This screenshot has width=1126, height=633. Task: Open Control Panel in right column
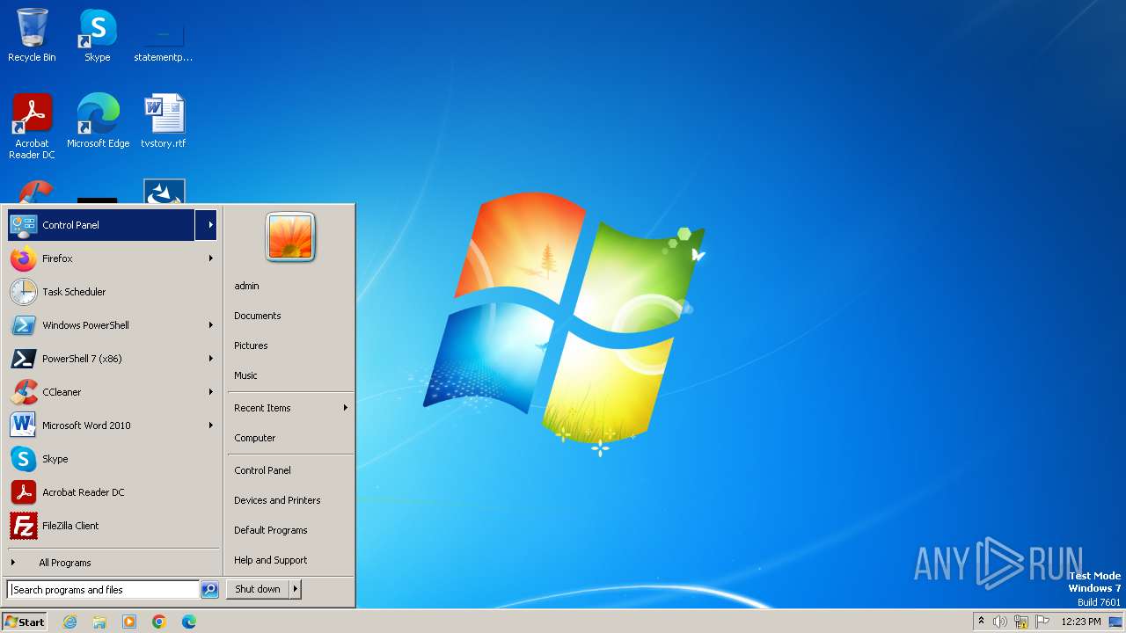pyautogui.click(x=290, y=470)
